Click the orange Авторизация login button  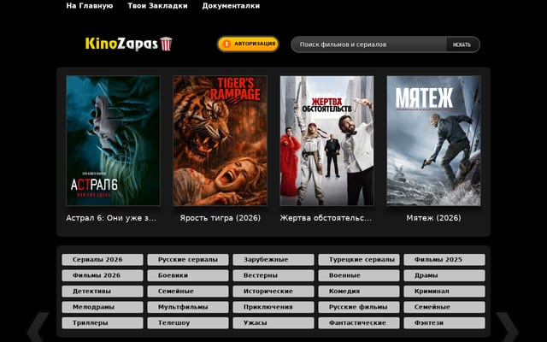[x=248, y=44]
